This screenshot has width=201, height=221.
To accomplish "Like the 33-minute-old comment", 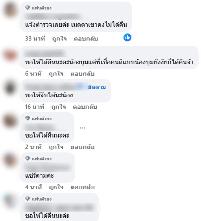I will click(x=59, y=39).
